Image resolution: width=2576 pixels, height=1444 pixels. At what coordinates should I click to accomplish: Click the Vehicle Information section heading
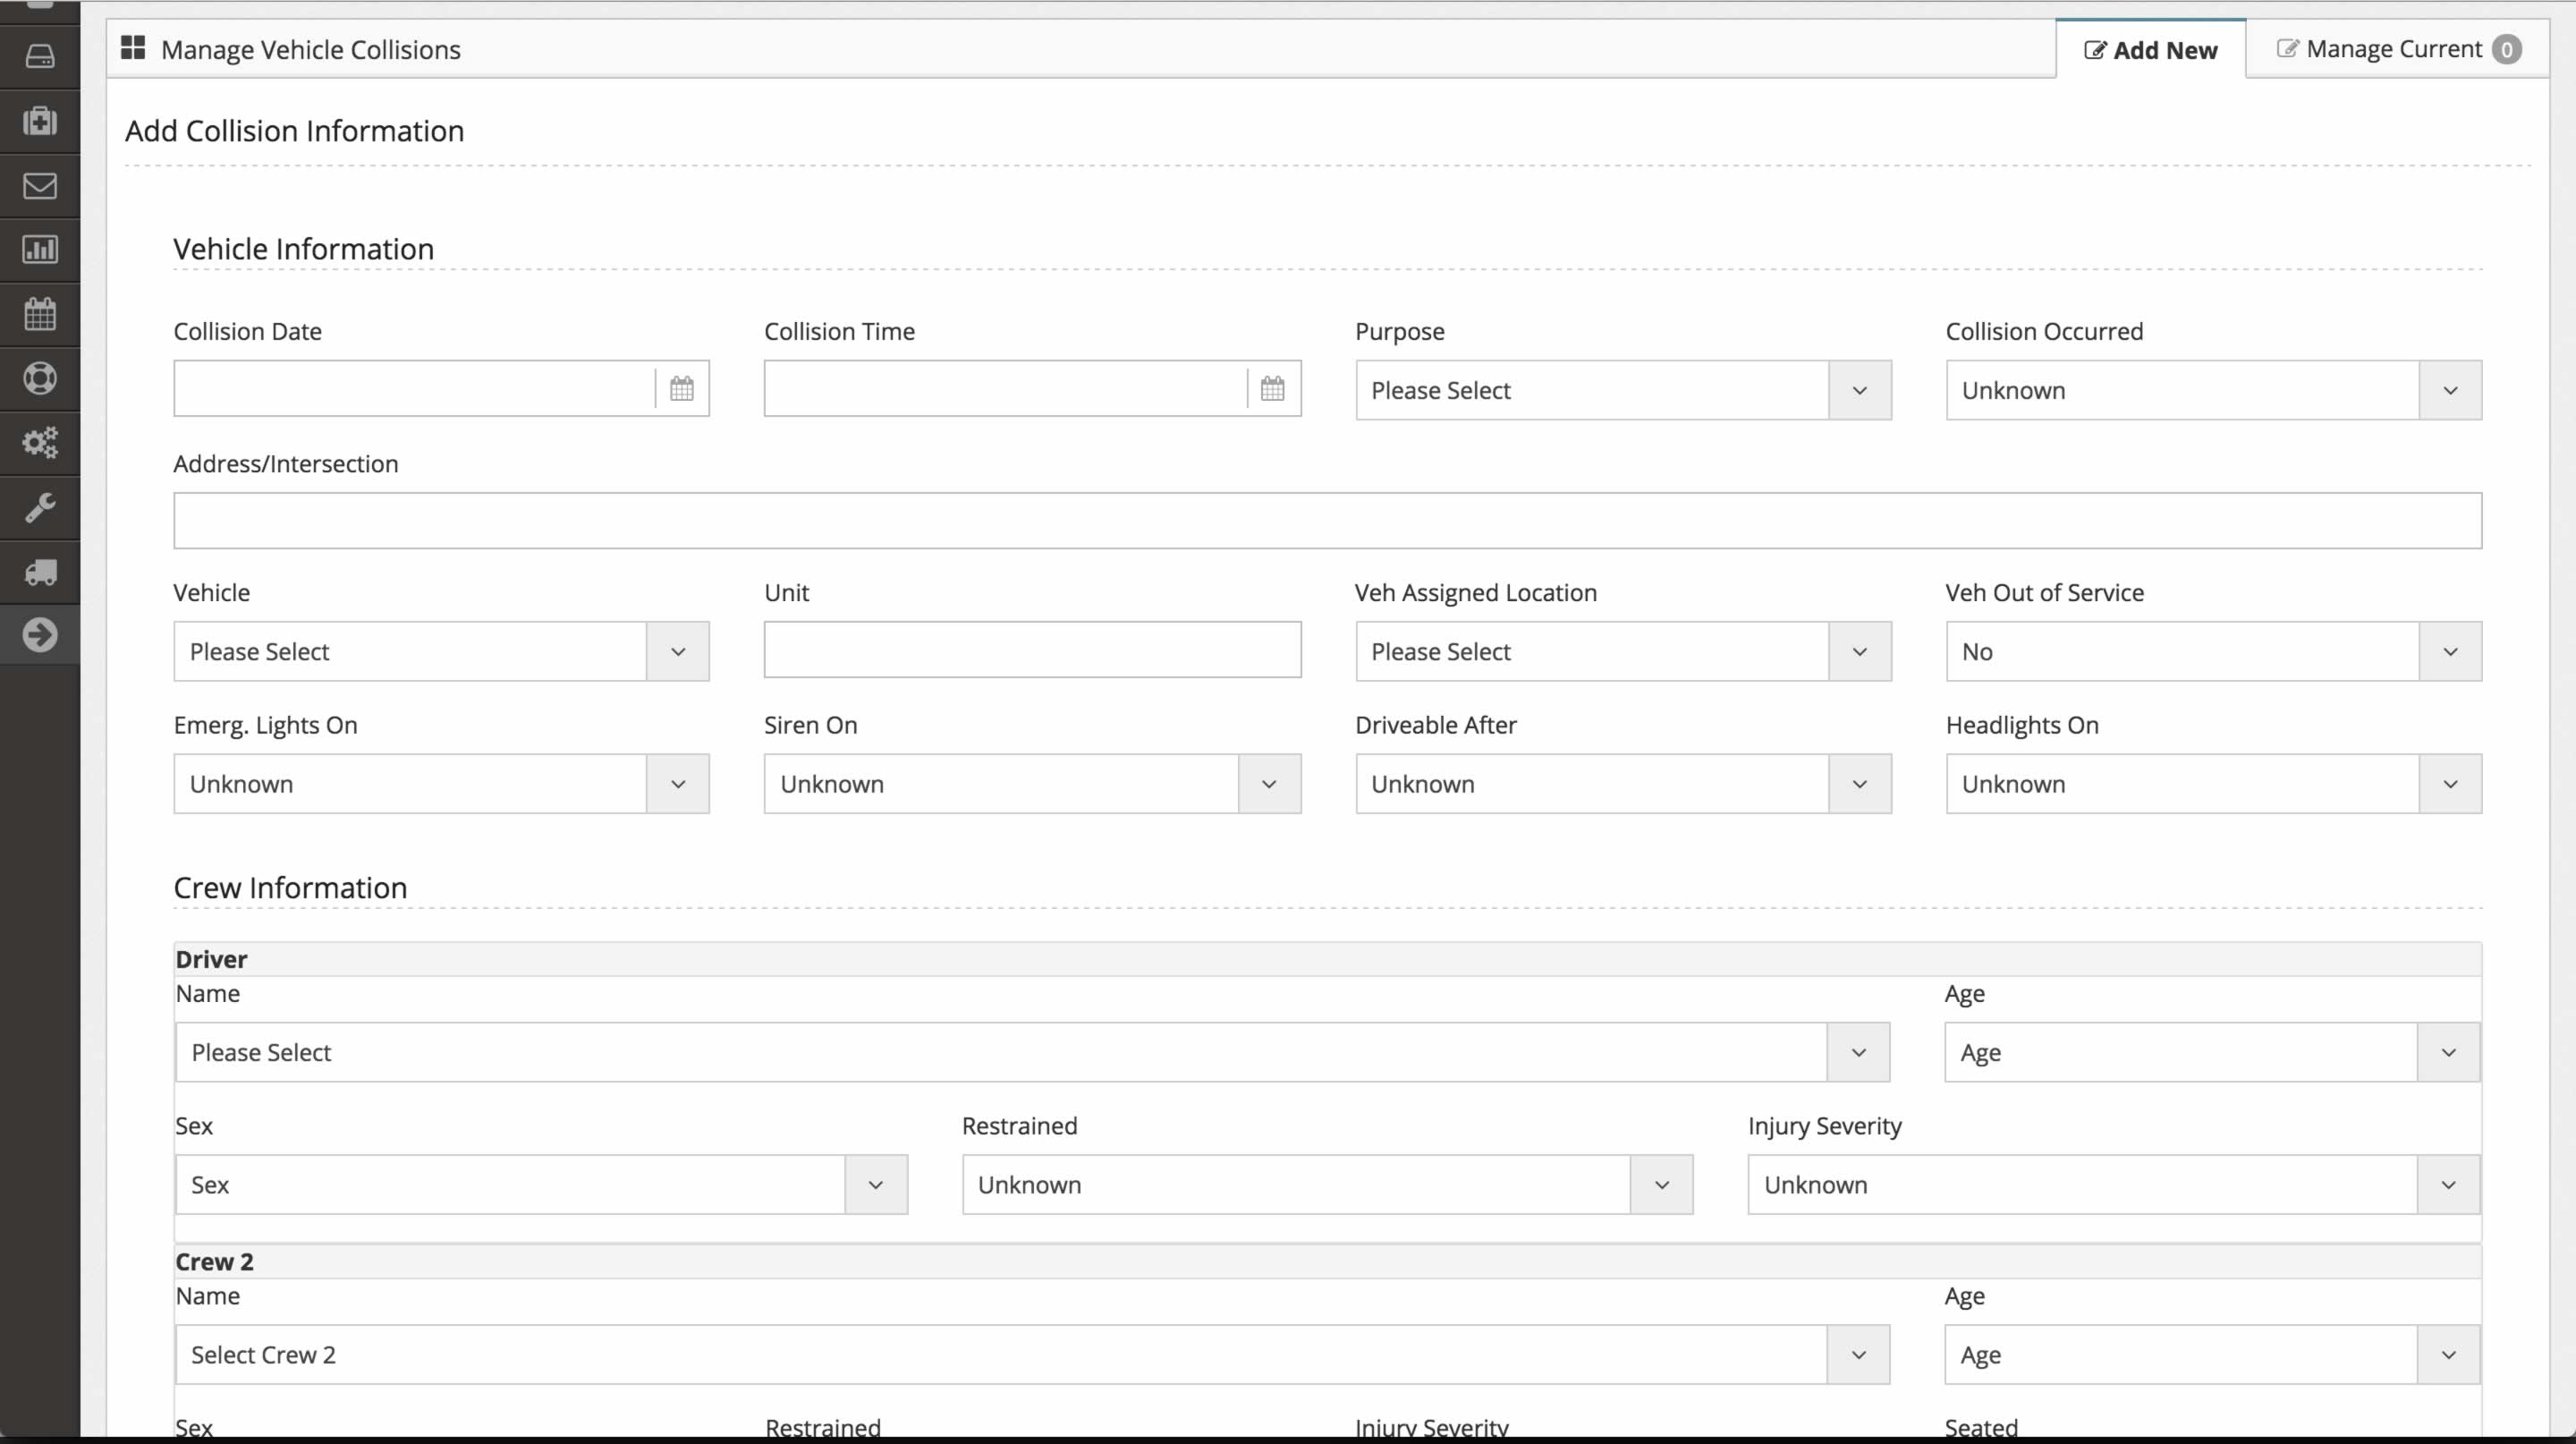coord(304,249)
